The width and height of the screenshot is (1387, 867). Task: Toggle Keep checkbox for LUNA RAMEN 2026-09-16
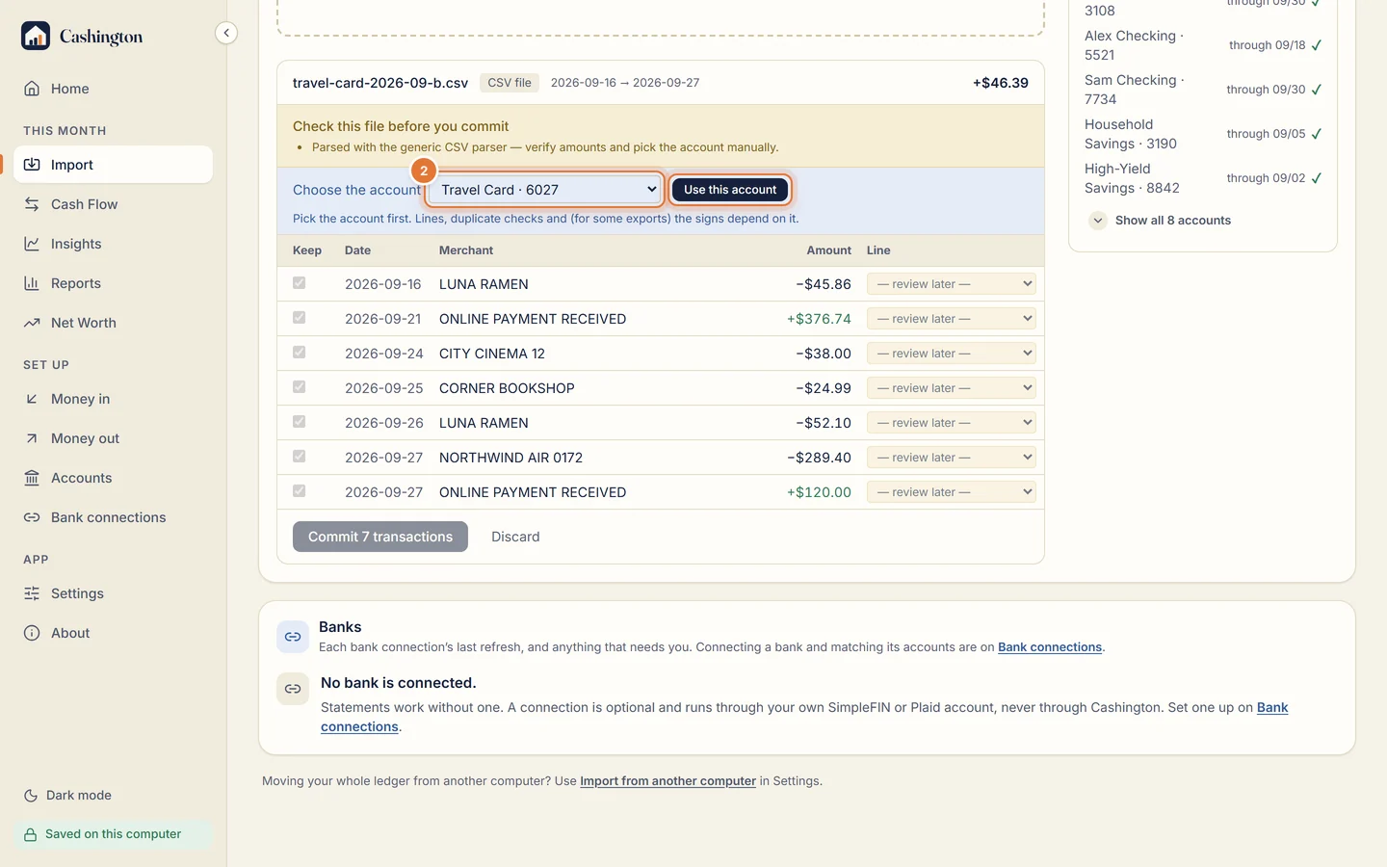click(300, 283)
